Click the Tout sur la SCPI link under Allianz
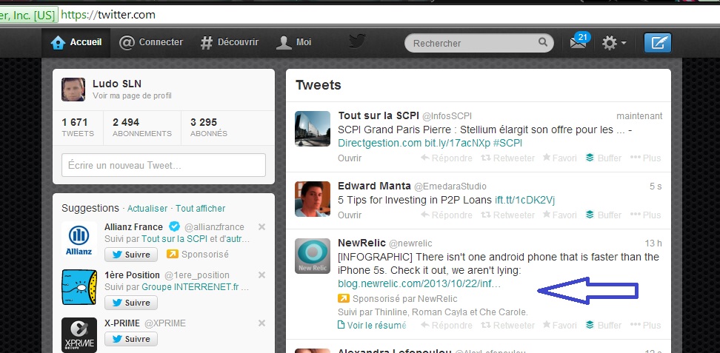The width and height of the screenshot is (720, 353). [x=175, y=239]
